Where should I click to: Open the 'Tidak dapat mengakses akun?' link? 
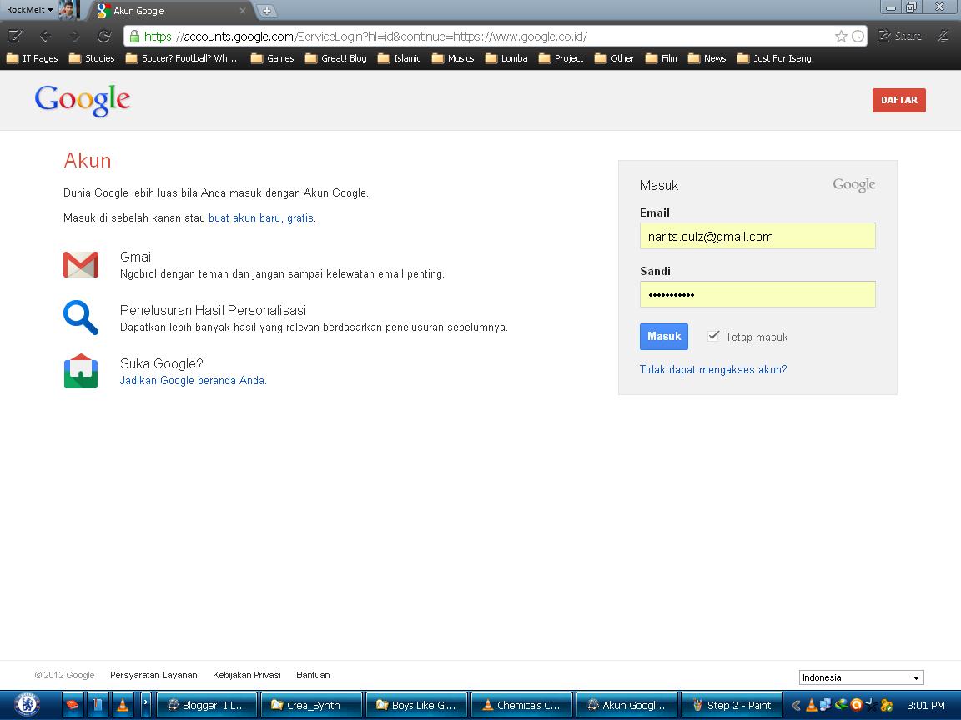[713, 369]
